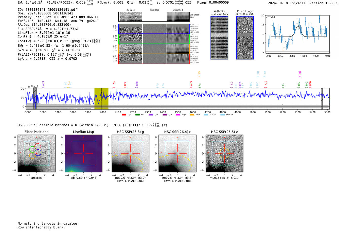Image resolution: width=355 pixels, height=241 pixels.
Task: Select the red-bordered fiber spectrum row
Action: click(x=154, y=59)
